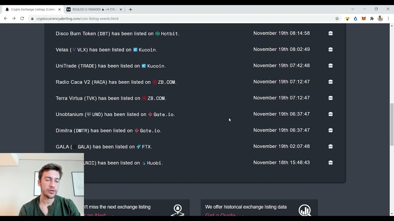
Task: Open ZB.COM link in Radio Caca row
Action: pyautogui.click(x=167, y=82)
